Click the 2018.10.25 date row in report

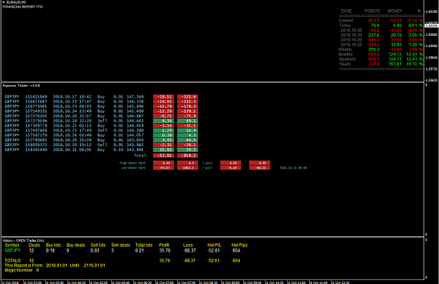coord(351,44)
